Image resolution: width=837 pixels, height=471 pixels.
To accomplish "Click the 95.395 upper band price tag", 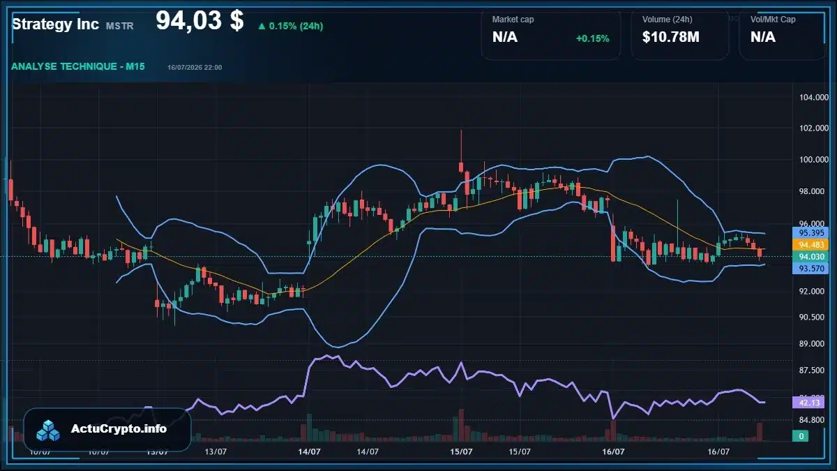I will (x=812, y=232).
